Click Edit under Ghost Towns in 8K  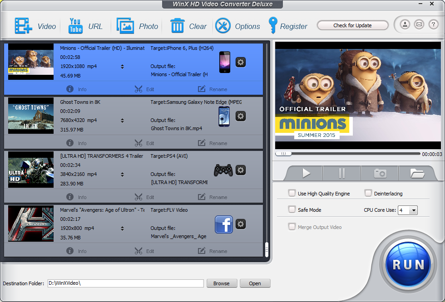click(144, 143)
